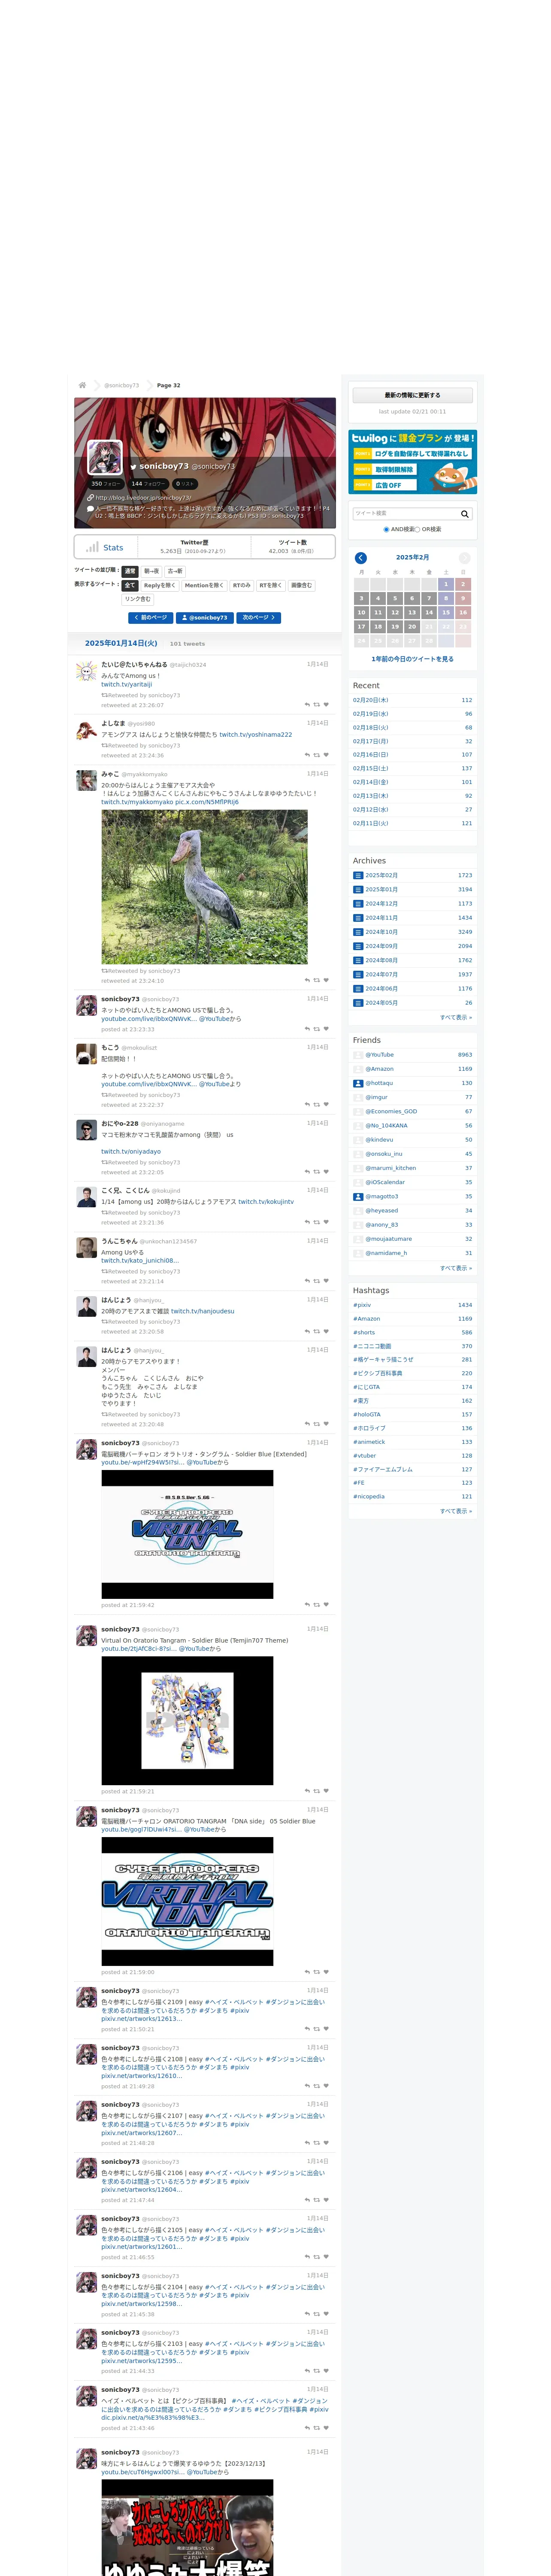Retweet the myakkomyako shoebill photo tweet

317,981
